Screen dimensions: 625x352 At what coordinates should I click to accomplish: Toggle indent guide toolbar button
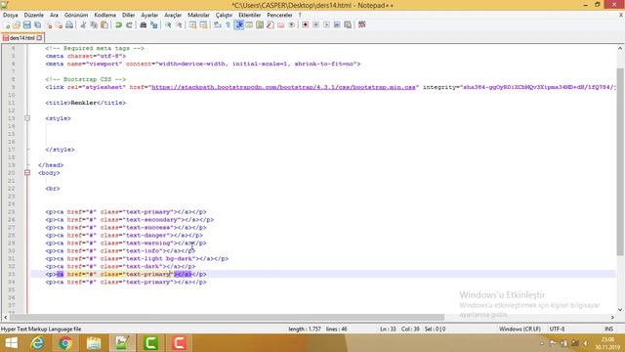239,24
